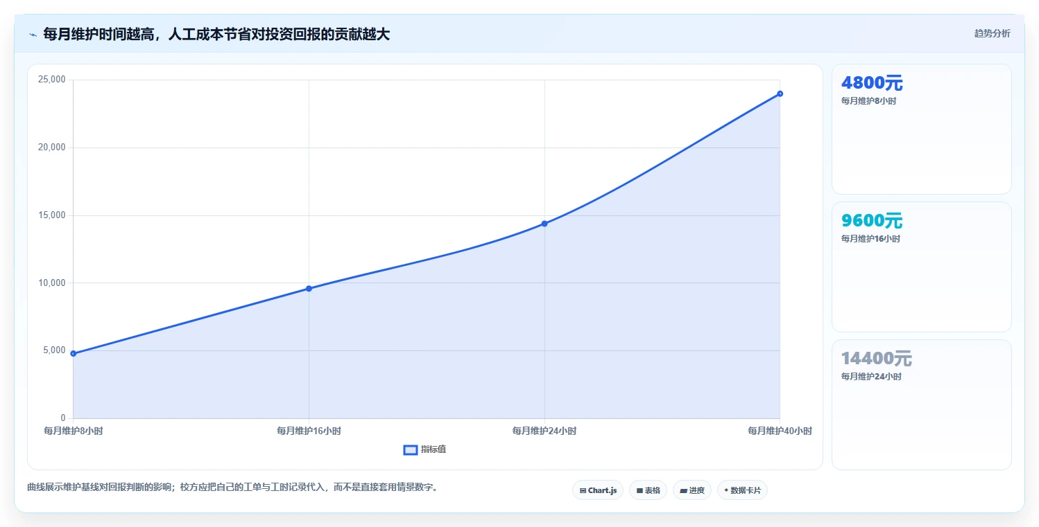Click the footnote text starting with 曲线展示维护基线
This screenshot has width=1039, height=527.
232,488
